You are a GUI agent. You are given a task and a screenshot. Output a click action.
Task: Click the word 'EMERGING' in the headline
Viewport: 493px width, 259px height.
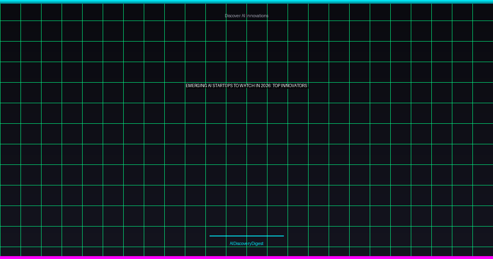click(x=196, y=86)
